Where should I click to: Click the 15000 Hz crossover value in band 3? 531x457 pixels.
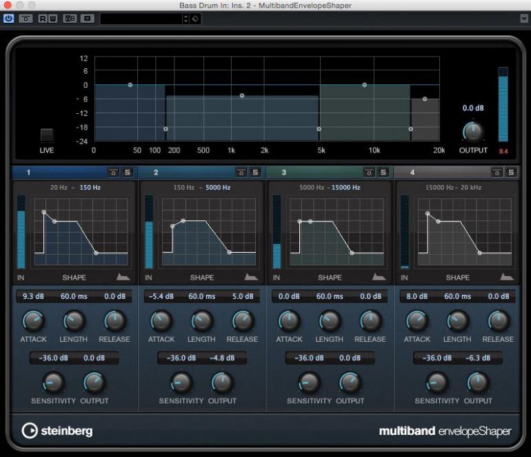tap(345, 188)
